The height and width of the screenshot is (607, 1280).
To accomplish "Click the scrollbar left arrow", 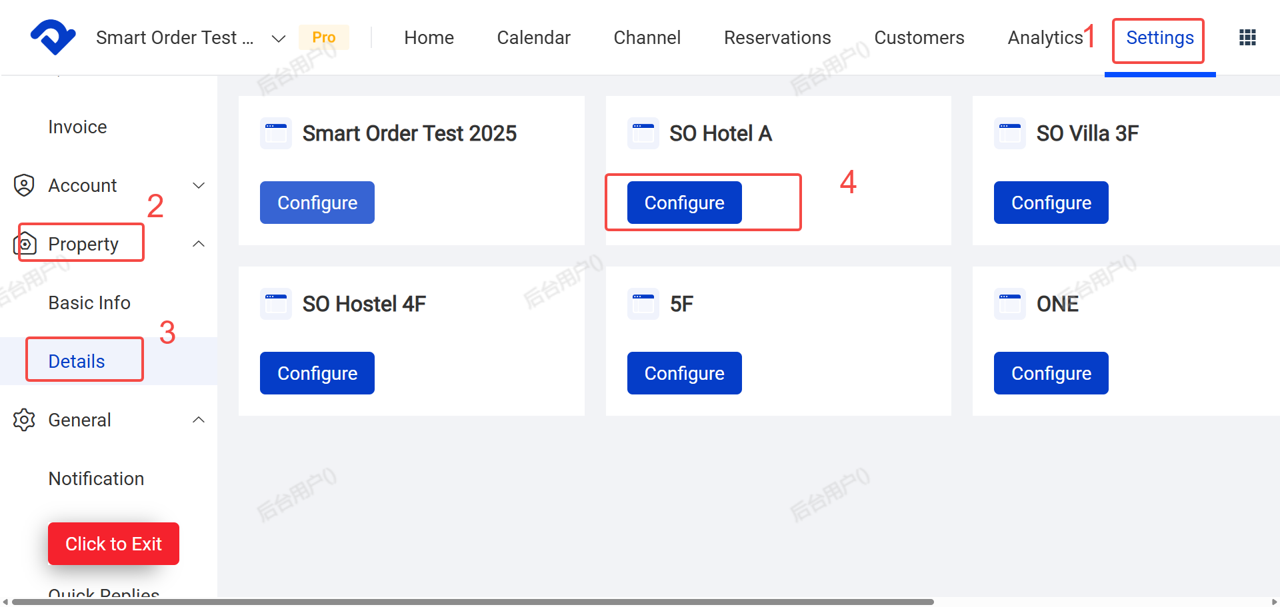I will (x=5, y=602).
